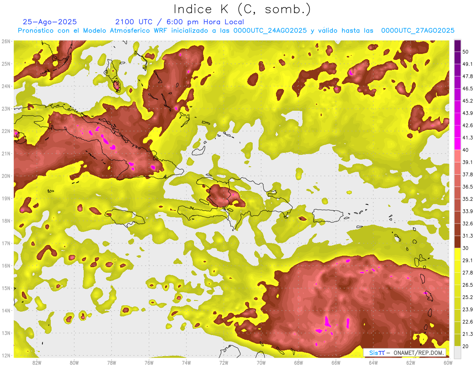The width and height of the screenshot is (476, 368).
Task: Click the "2100 UTC / 6:00 pm Hora Local" time label
Action: tap(180, 22)
